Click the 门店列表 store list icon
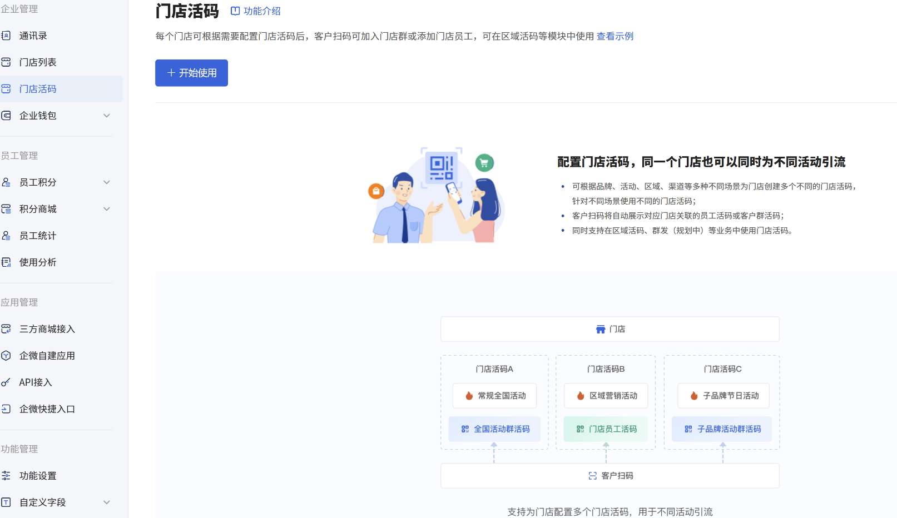This screenshot has width=897, height=518. click(x=6, y=62)
